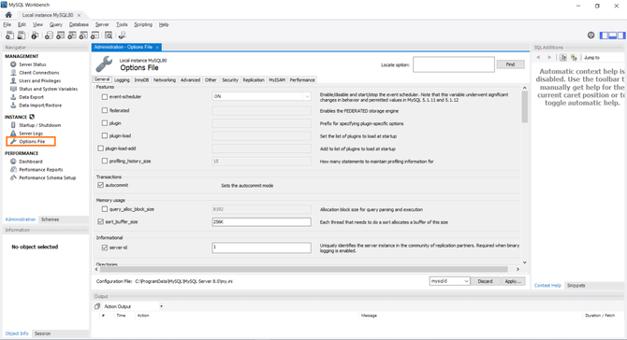Open the Scripting menu
Image resolution: width=627 pixels, height=340 pixels.
coord(143,24)
